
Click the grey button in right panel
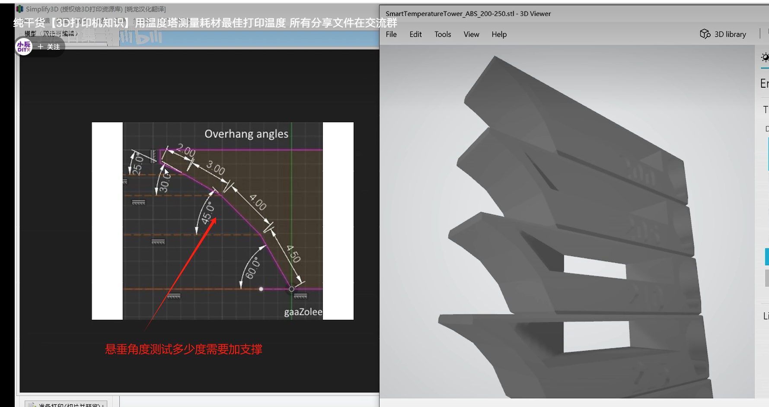tap(766, 278)
